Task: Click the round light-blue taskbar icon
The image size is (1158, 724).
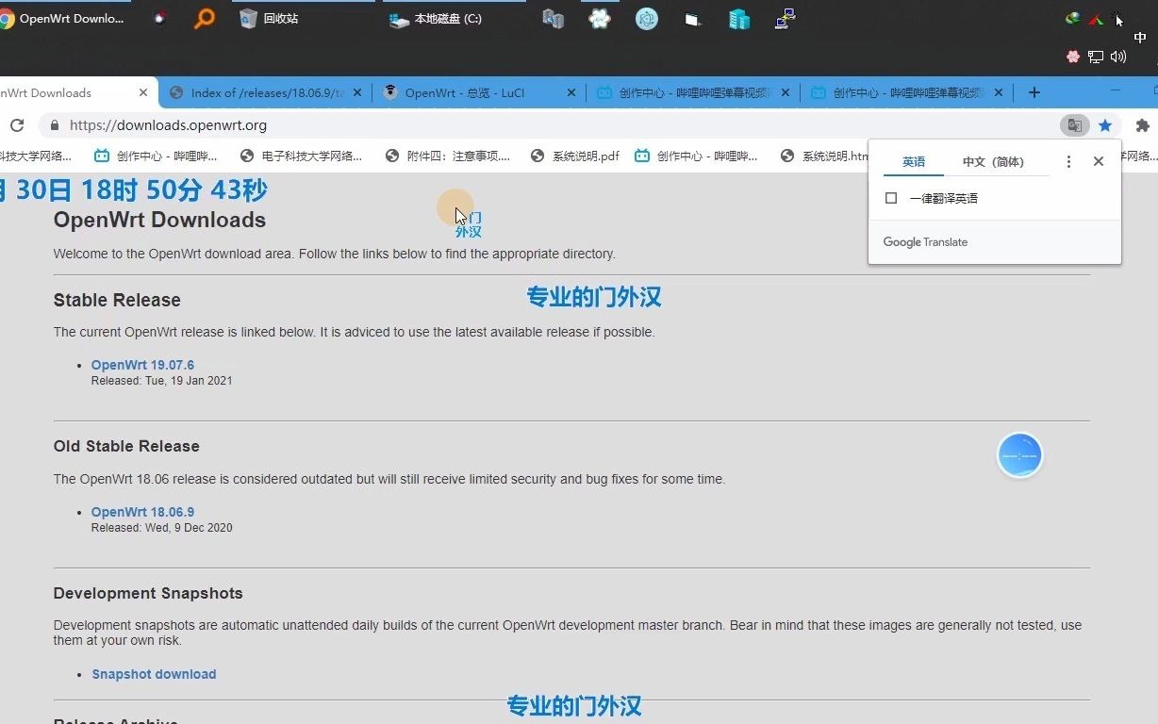Action: pyautogui.click(x=646, y=18)
